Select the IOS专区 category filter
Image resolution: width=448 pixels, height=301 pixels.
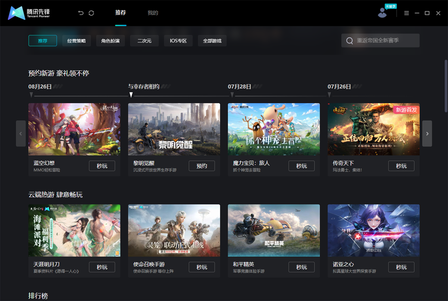pyautogui.click(x=178, y=41)
